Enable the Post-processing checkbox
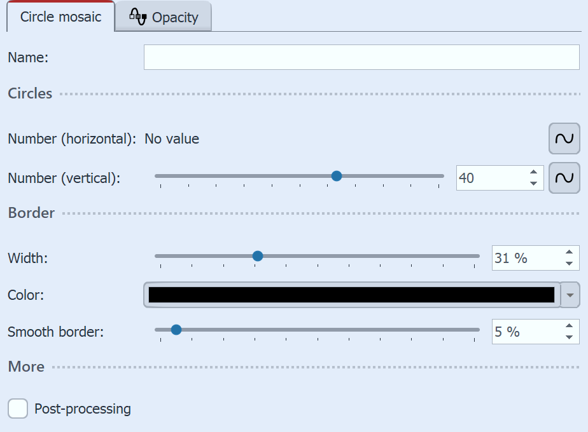This screenshot has width=588, height=432. [17, 409]
